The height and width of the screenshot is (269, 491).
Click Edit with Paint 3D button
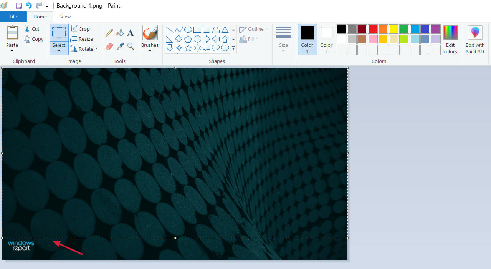(475, 40)
